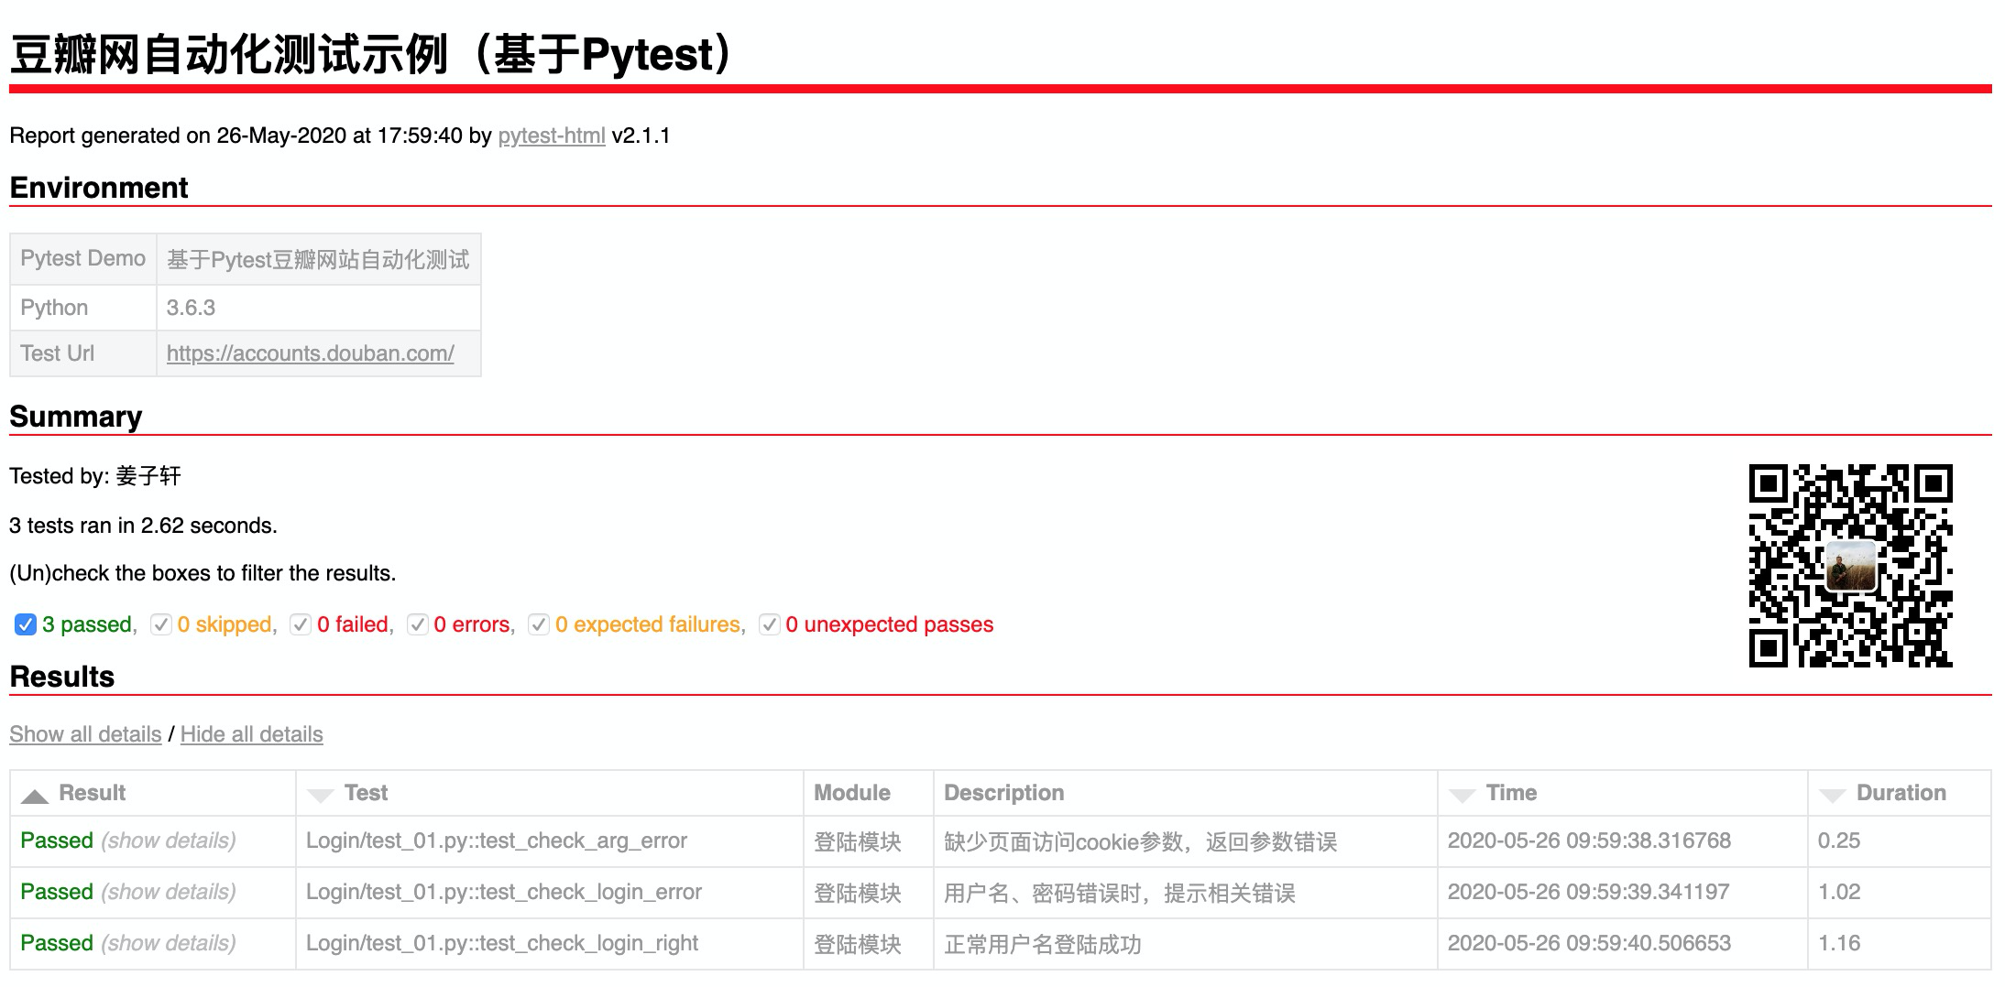This screenshot has height=987, width=2005.
Task: Click the Results section heading
Action: [x=62, y=677]
